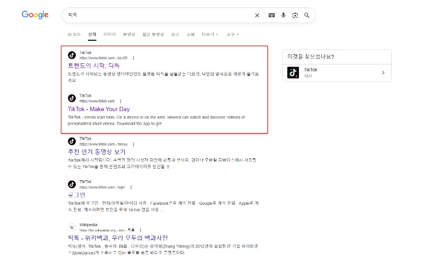Click the TikTok favicon of the foryou result
Viewport: 431px width, 259px height.
(72, 141)
